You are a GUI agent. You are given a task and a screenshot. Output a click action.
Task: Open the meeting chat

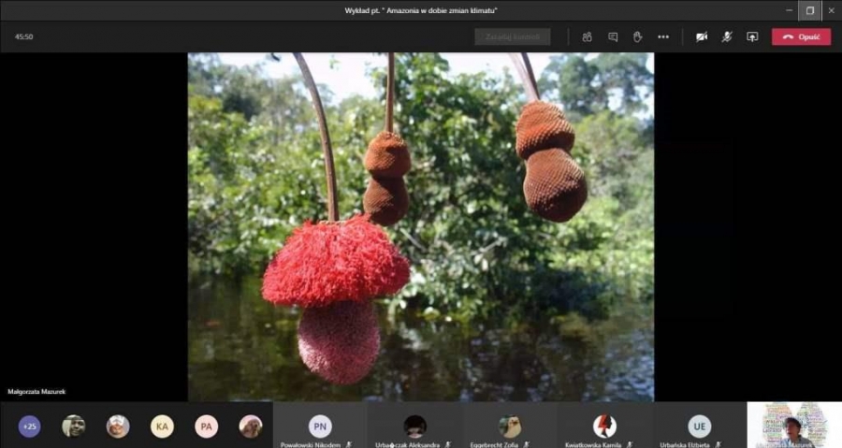(612, 37)
